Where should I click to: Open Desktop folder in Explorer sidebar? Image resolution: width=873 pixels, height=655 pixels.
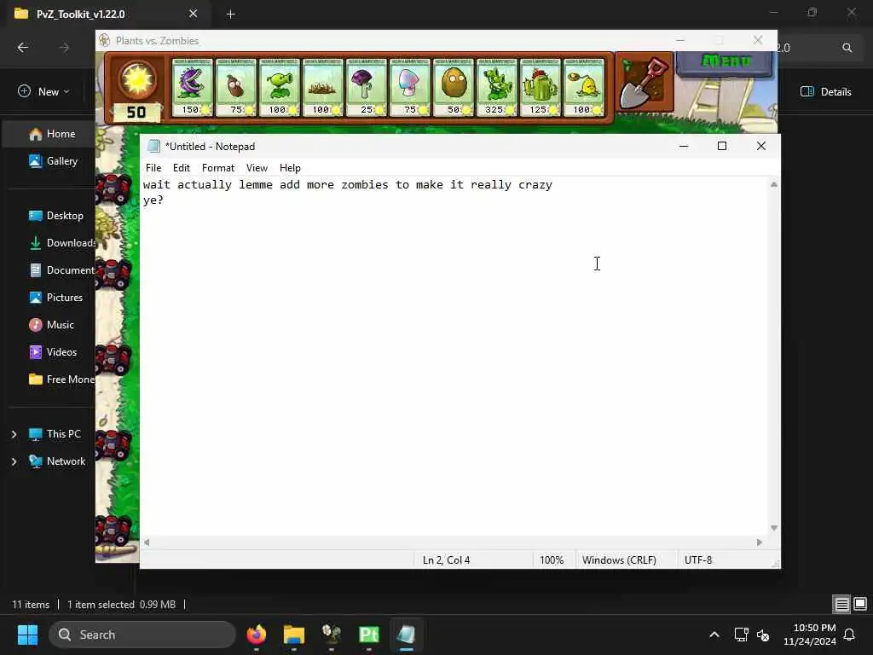coord(55,216)
